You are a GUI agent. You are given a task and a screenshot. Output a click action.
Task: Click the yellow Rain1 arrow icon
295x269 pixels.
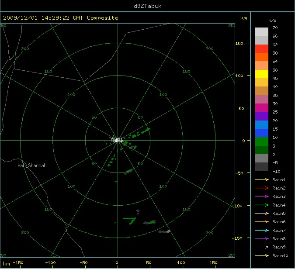pyautogui.click(x=262, y=180)
